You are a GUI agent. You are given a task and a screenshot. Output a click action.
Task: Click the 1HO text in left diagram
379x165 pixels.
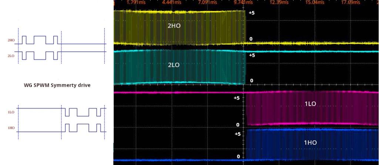pyautogui.click(x=11, y=128)
